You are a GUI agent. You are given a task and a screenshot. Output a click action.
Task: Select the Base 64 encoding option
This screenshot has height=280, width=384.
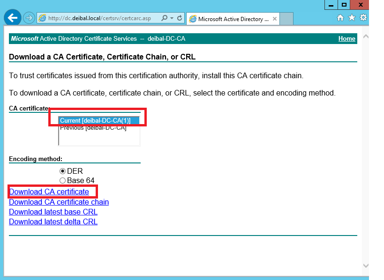pyautogui.click(x=62, y=181)
